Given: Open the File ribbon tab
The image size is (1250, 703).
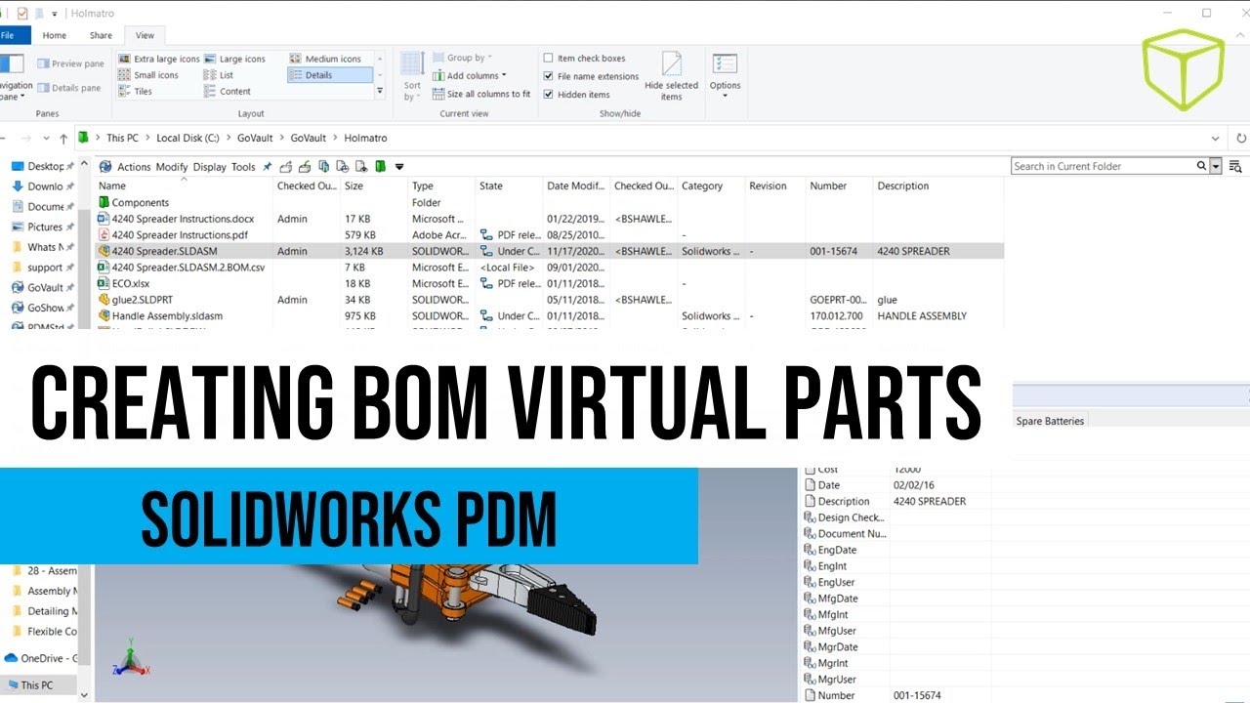Looking at the screenshot, I should coord(14,35).
